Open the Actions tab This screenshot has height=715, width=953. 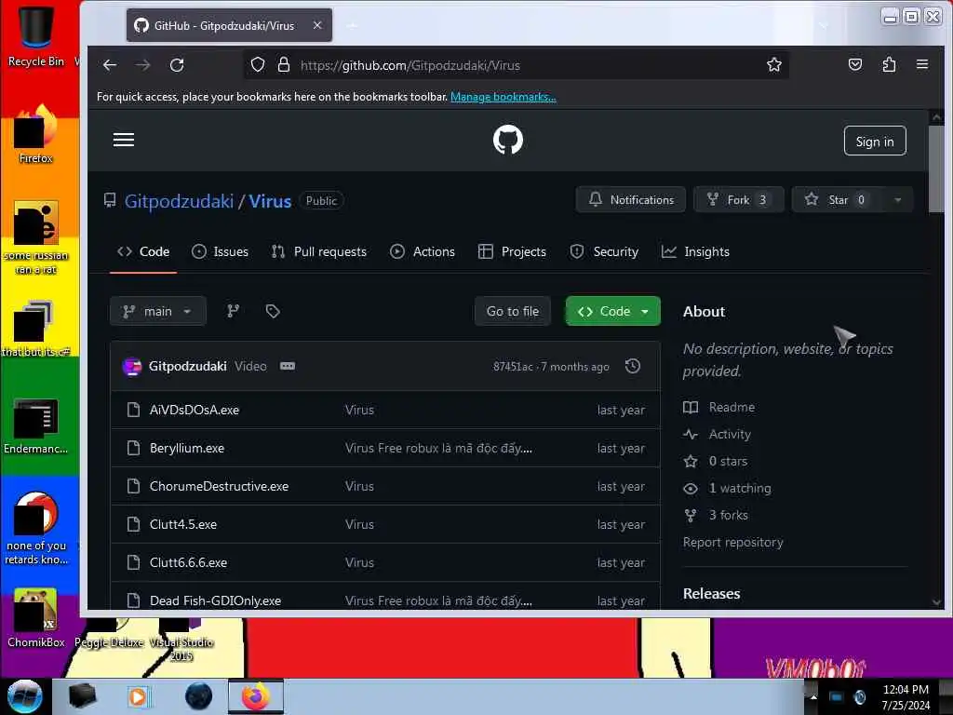pyautogui.click(x=423, y=251)
